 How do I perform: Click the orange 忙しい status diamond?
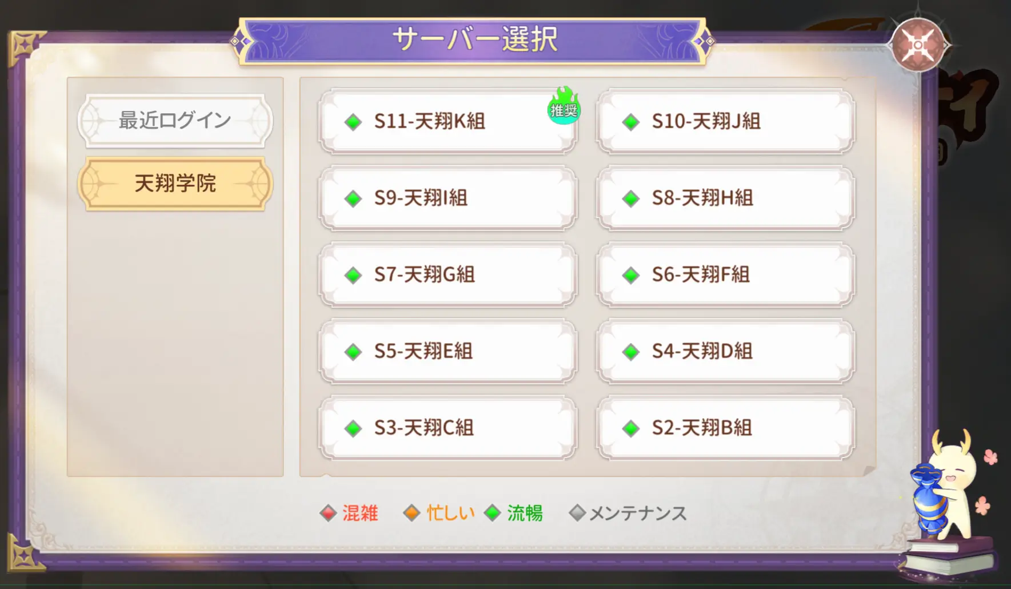click(x=411, y=513)
